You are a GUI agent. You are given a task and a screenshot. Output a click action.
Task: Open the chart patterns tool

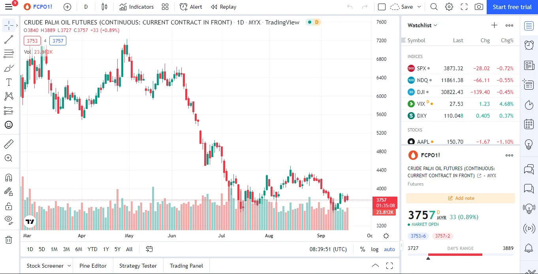[x=9, y=96]
